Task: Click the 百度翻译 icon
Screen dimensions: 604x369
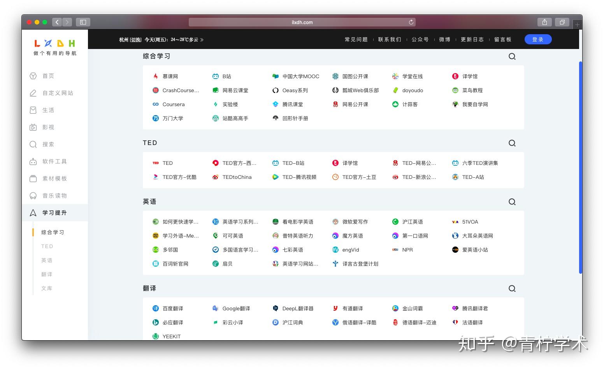Action: [x=156, y=308]
